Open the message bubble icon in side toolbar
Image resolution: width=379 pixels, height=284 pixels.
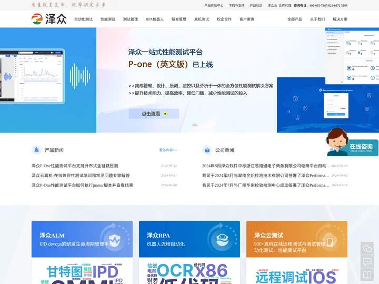(x=367, y=261)
